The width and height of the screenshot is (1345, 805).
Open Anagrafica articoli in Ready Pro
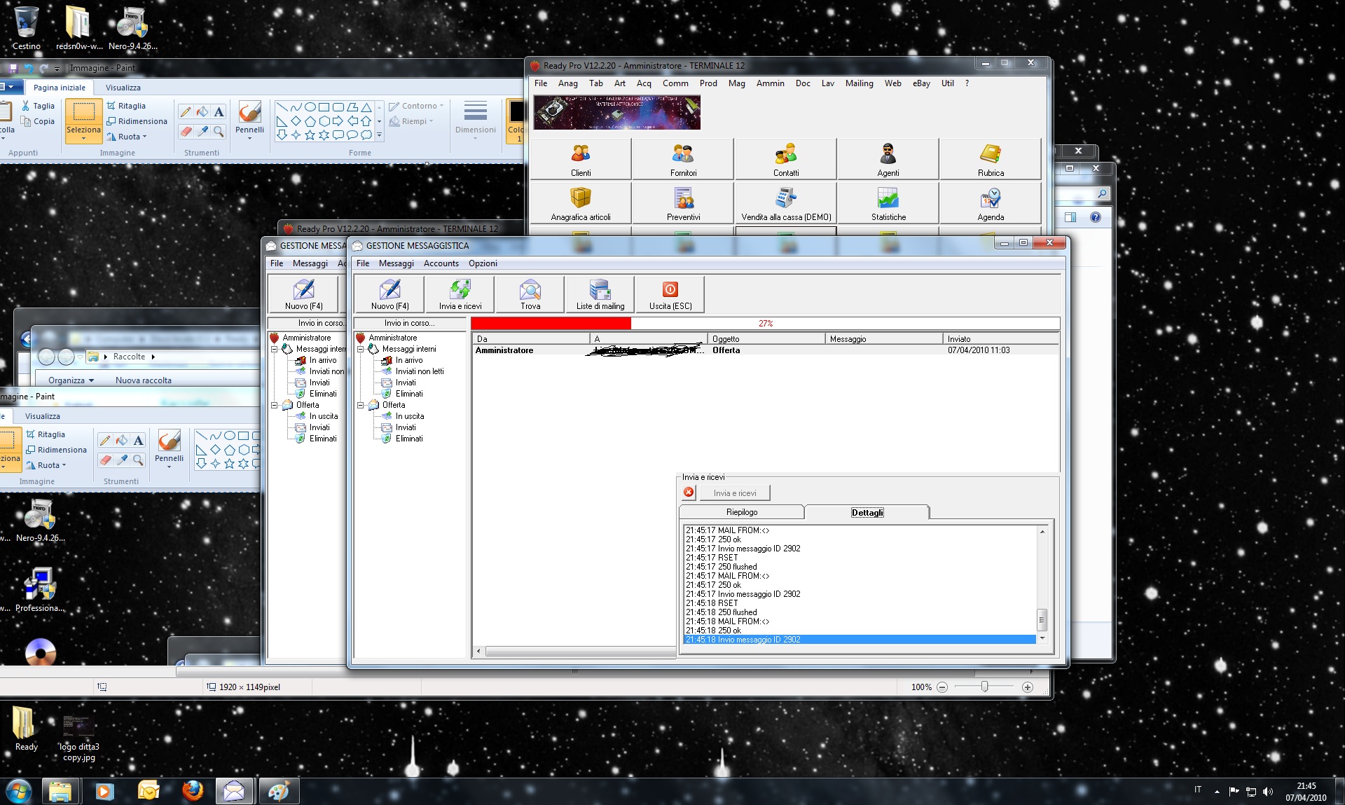point(581,203)
